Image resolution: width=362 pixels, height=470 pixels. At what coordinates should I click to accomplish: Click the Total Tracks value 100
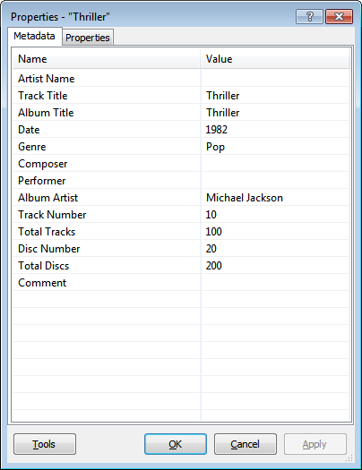point(214,232)
